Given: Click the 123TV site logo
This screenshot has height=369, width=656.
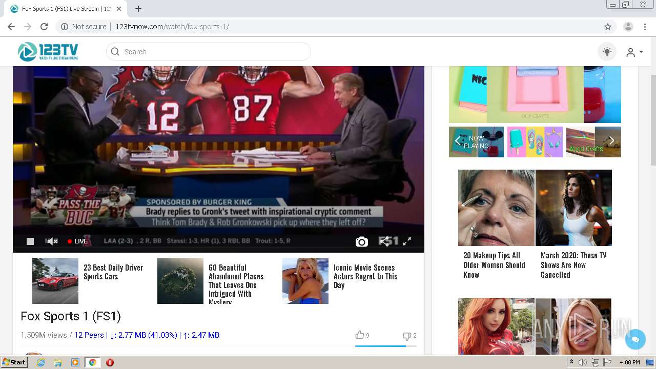Looking at the screenshot, I should tap(48, 52).
